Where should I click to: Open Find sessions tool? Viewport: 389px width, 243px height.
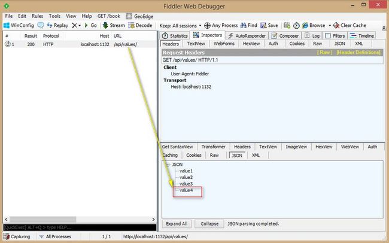pos(249,25)
